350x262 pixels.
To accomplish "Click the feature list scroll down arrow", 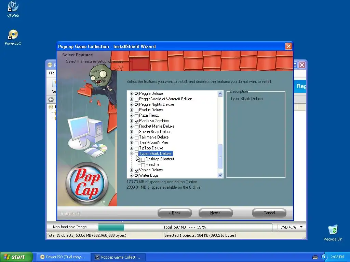I will pos(220,175).
